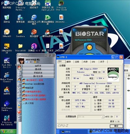Expand the QQ好友 group in QQ2004
The width and height of the screenshot is (130, 134).
38,66
